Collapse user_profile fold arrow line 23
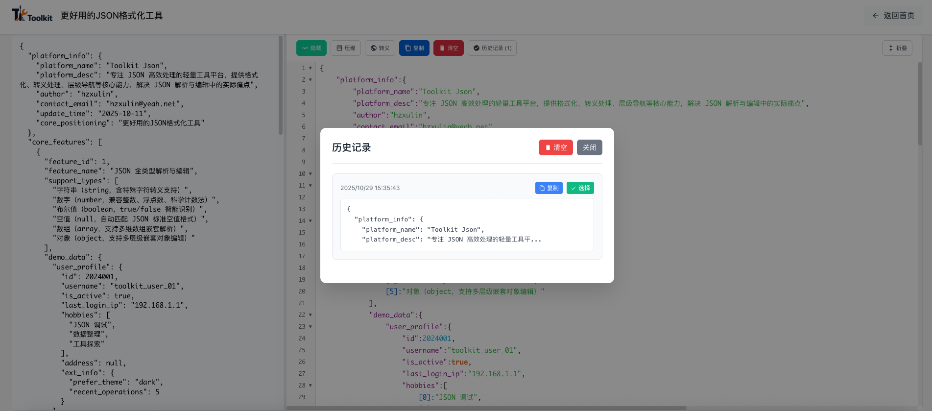This screenshot has width=932, height=411. point(310,327)
